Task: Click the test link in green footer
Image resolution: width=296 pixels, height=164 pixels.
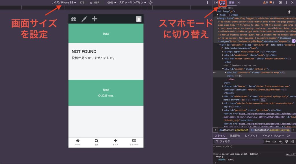Action: tap(106, 90)
